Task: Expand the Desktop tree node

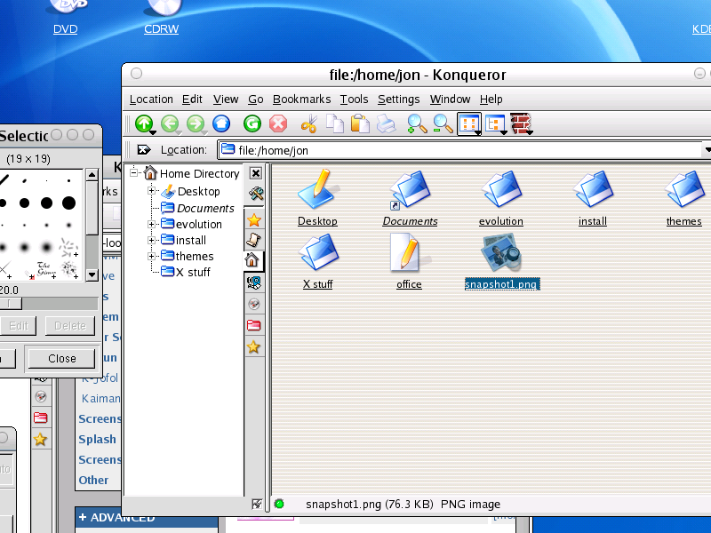Action: [x=152, y=191]
